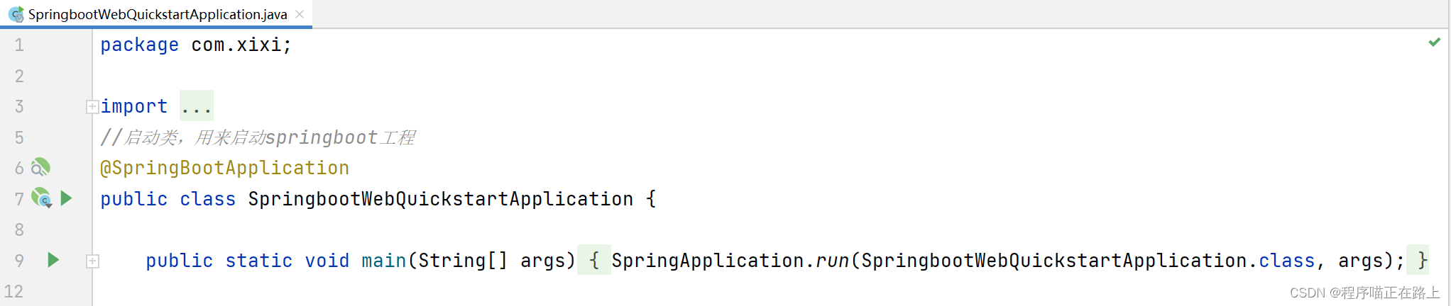Click the Spring bean gutter icon on line 7
The width and height of the screenshot is (1451, 306).
pyautogui.click(x=41, y=198)
